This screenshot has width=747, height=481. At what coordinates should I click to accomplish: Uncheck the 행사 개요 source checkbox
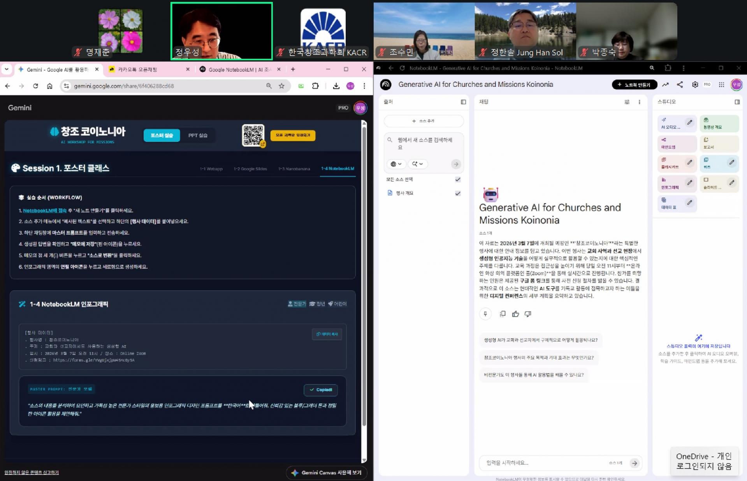(x=458, y=193)
